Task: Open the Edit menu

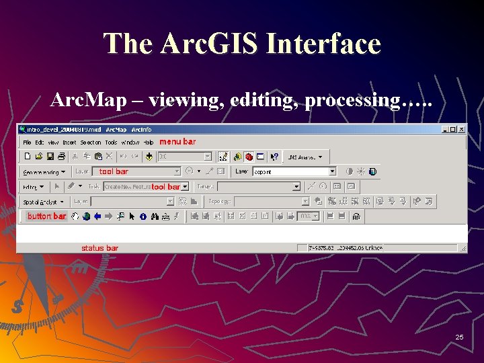Action: [39, 143]
